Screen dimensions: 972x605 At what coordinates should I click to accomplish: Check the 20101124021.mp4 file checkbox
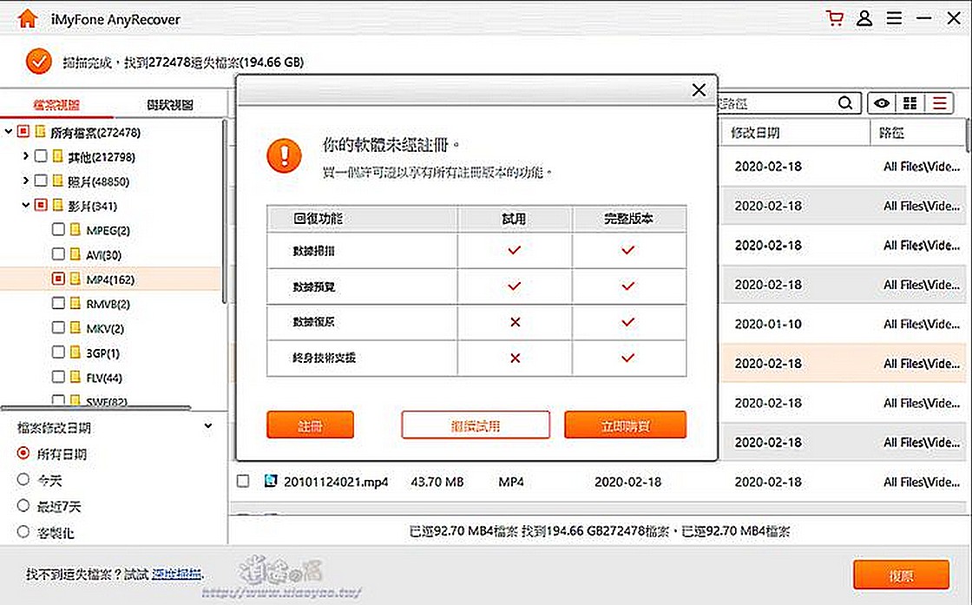click(243, 481)
